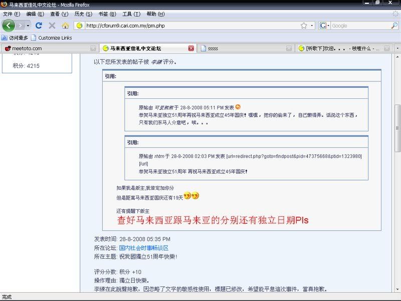Open the search engine selector dropdown
Screen dimensions: 401x301
tap(328, 25)
